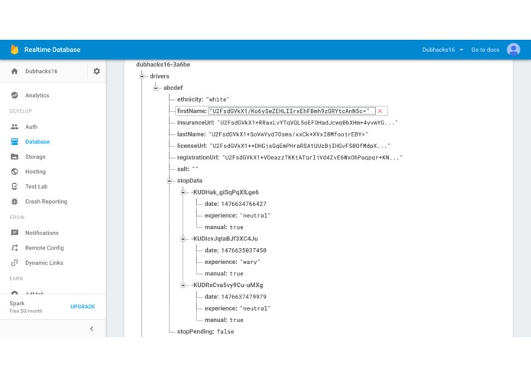Open the user account avatar

click(513, 50)
